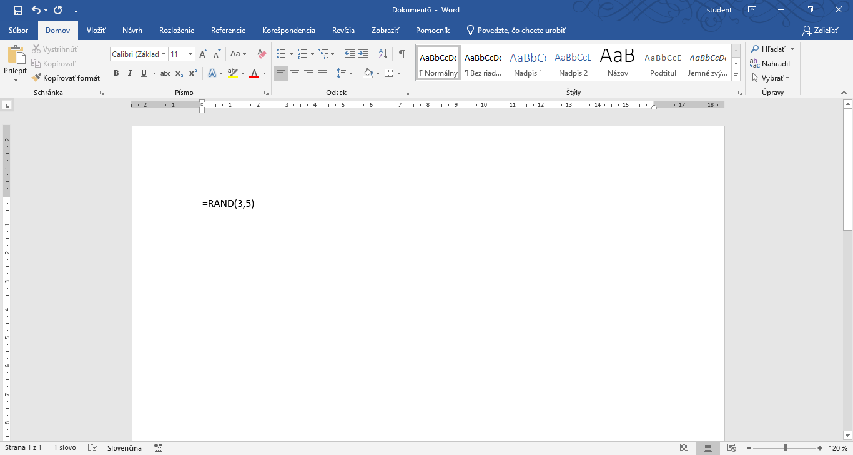Open the Súbor tab
This screenshot has height=455, width=853.
pyautogui.click(x=19, y=31)
